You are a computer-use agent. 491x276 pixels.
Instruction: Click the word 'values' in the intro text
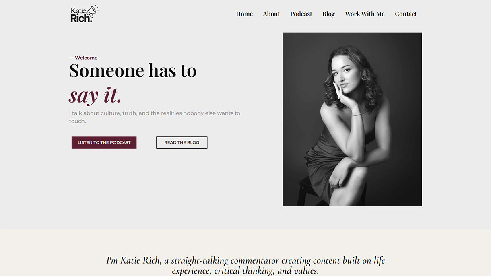pyautogui.click(x=305, y=271)
